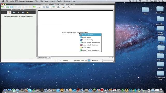Open the Music folder on desktop

point(161,40)
